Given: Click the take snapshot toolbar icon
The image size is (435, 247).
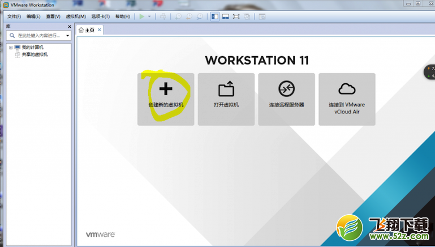Looking at the screenshot, I should [178, 16].
